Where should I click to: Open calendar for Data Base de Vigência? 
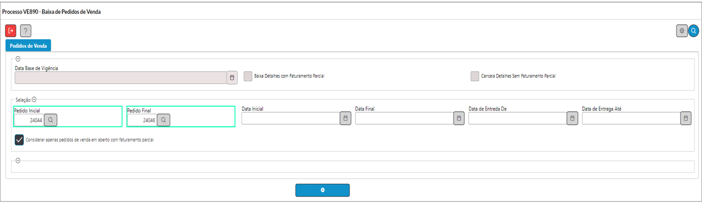click(232, 77)
